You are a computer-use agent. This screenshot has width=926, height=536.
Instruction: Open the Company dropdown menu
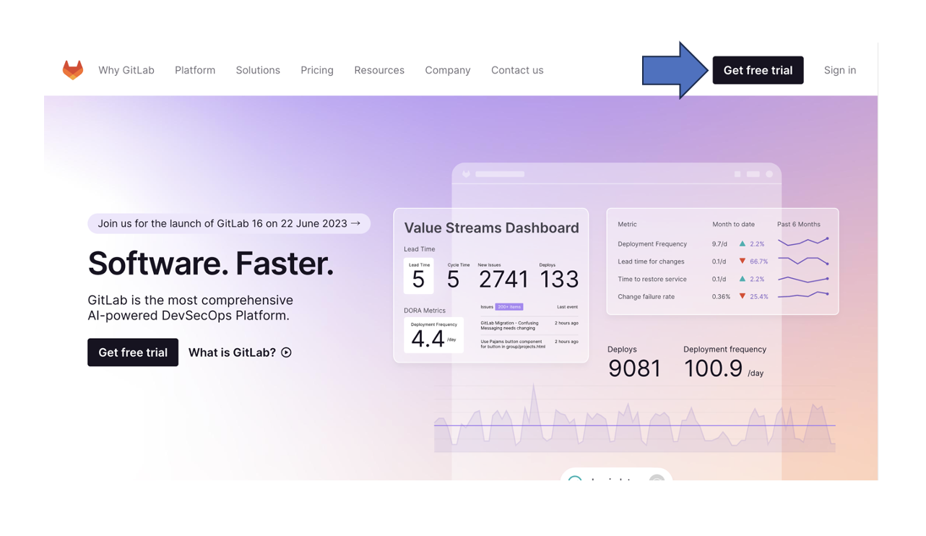point(448,70)
